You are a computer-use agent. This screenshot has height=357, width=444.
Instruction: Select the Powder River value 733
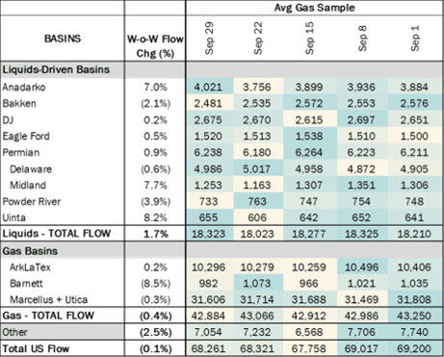coord(209,202)
